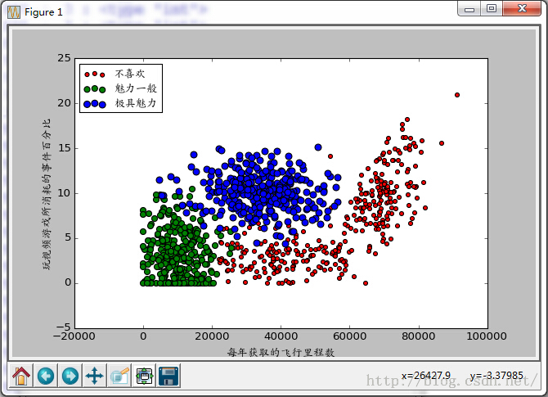The width and height of the screenshot is (548, 397).
Task: Click the topmost red outlier point near 21
Action: pos(456,95)
